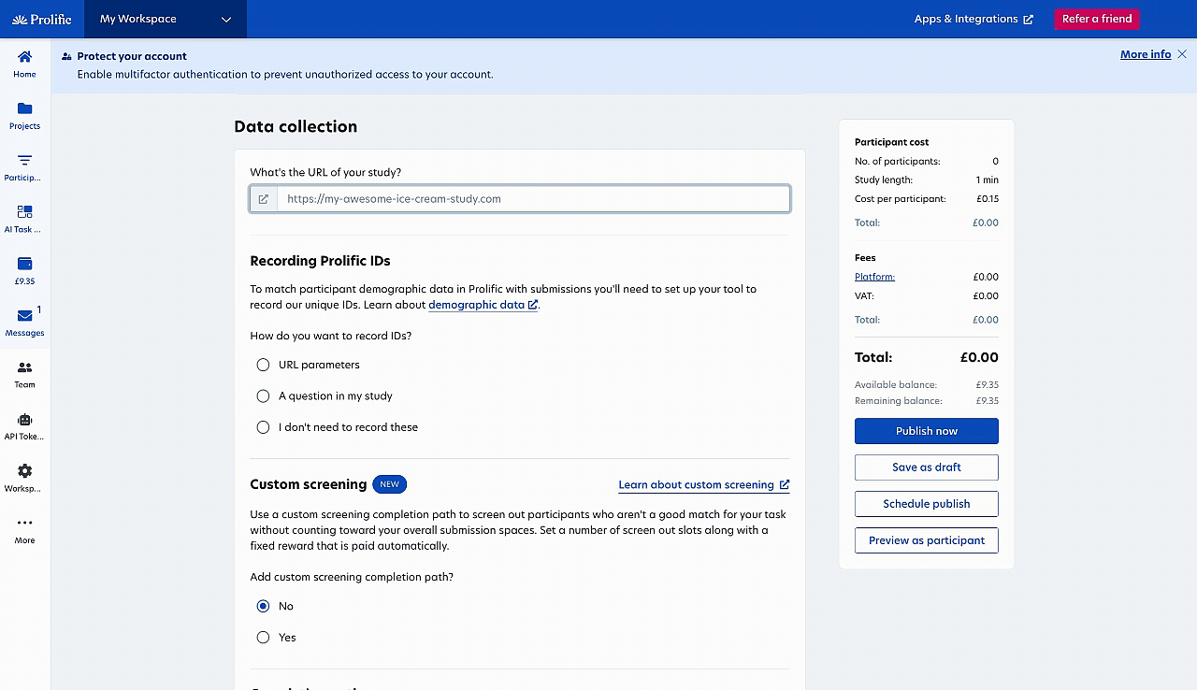The height and width of the screenshot is (690, 1197).
Task: Click Preview as participant button
Action: (927, 540)
